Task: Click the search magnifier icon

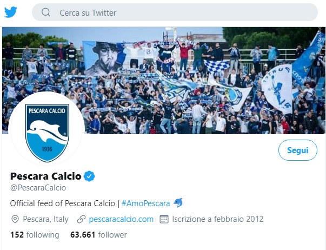Action: click(46, 12)
